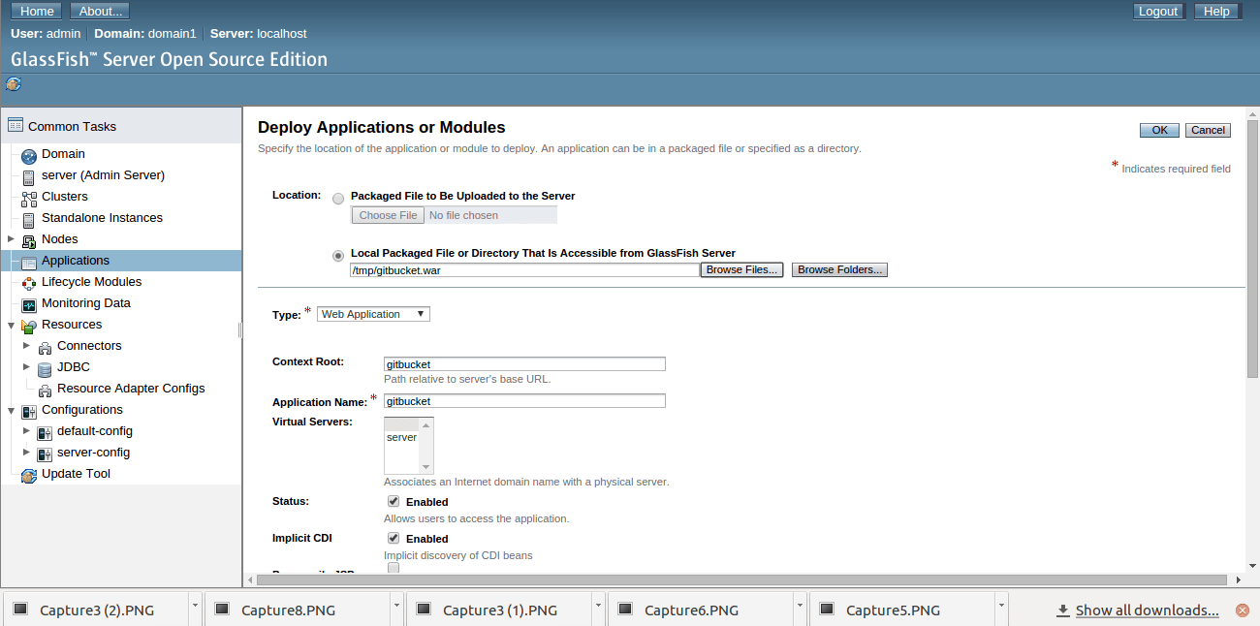The height and width of the screenshot is (626, 1260).
Task: Click the server-config icon
Action: pos(45,454)
